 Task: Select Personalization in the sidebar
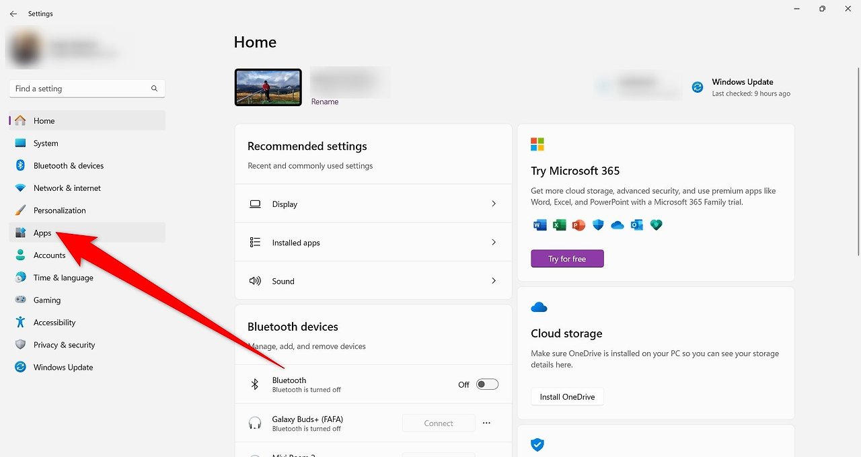coord(87,210)
